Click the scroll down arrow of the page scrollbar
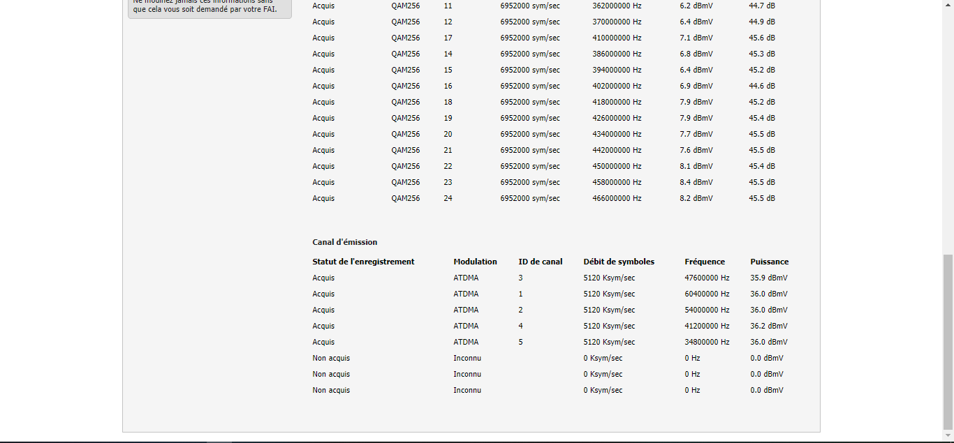954x443 pixels. [948, 436]
